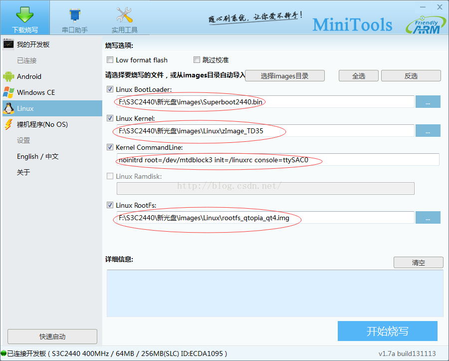
Task: Select Linux in the sidebar
Action: (52, 108)
